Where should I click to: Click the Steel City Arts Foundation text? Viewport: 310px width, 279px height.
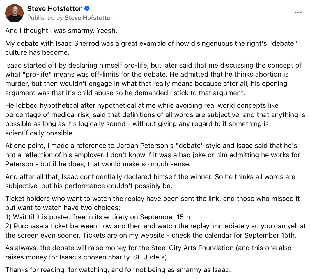coord(192,248)
